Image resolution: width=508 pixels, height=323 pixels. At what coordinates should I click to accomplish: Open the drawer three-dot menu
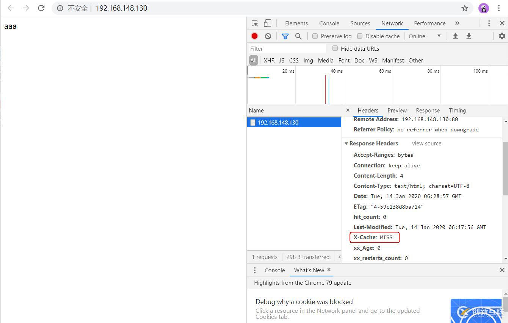pos(255,270)
